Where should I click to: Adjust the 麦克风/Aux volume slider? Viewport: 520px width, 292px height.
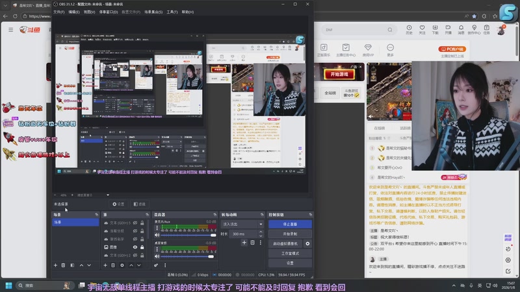coord(188,235)
